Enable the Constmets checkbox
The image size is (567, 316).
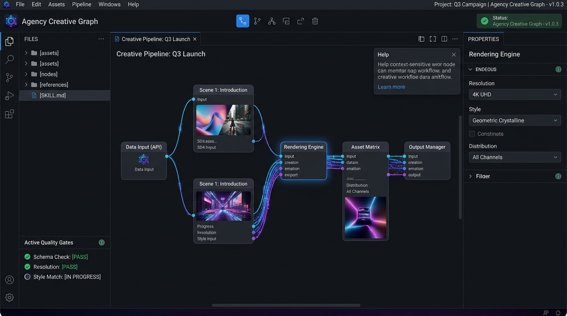click(472, 134)
